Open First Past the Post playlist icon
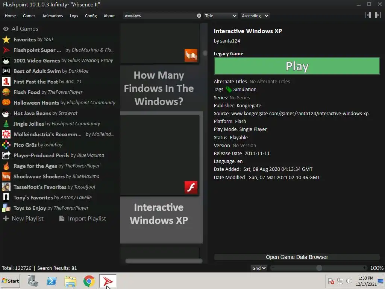385x289 pixels. (6, 82)
